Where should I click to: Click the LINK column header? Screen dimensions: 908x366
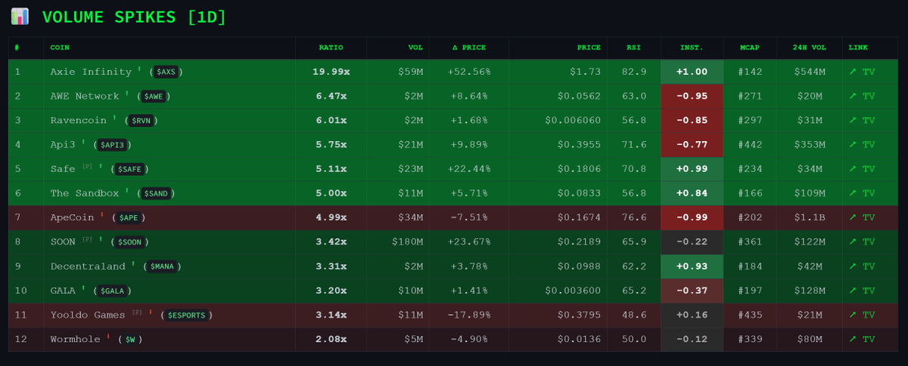click(x=858, y=48)
